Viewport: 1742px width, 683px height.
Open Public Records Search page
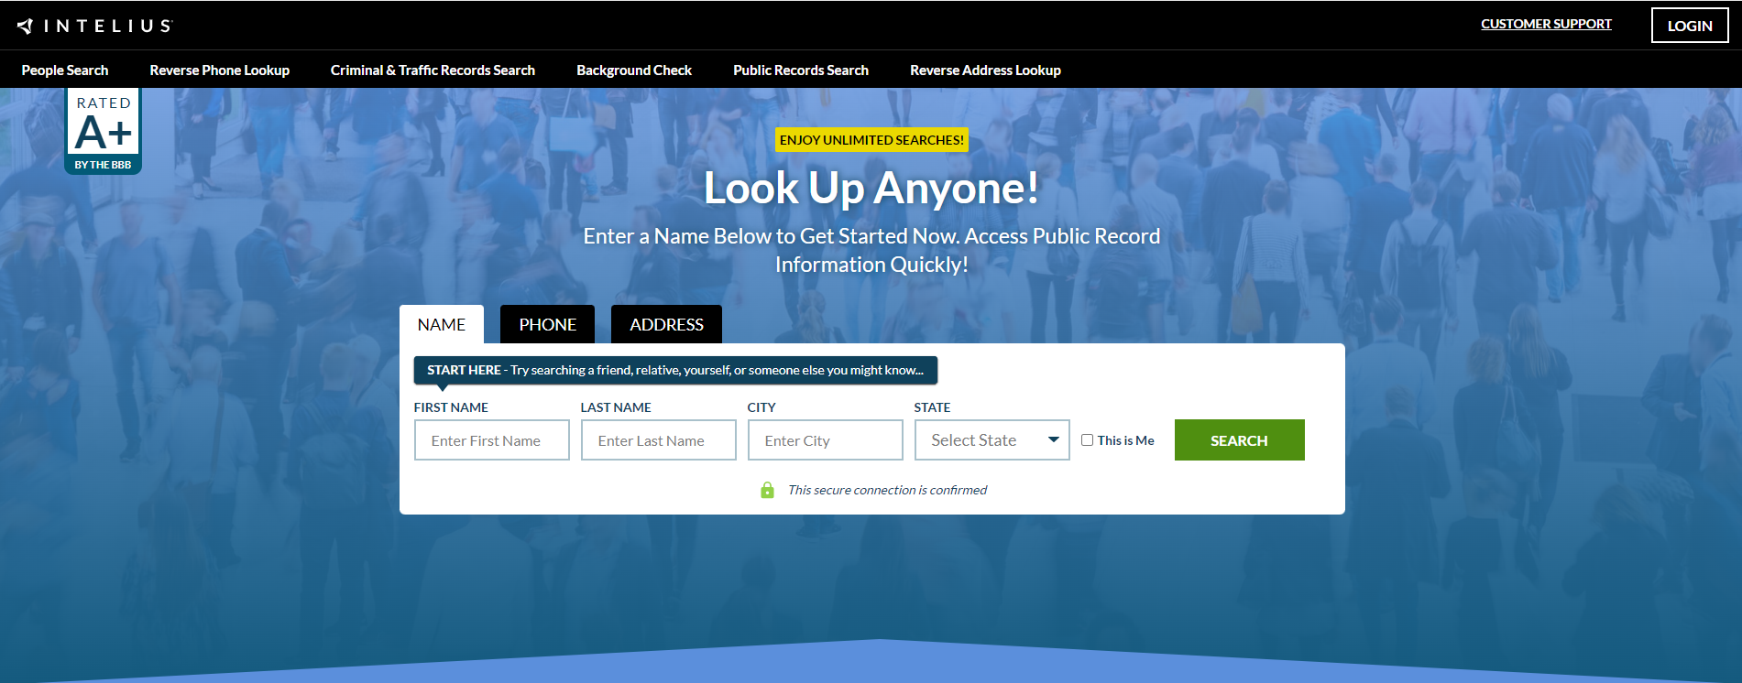pyautogui.click(x=801, y=70)
